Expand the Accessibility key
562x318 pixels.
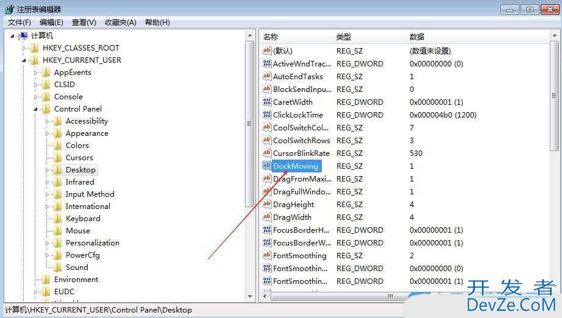(47, 121)
